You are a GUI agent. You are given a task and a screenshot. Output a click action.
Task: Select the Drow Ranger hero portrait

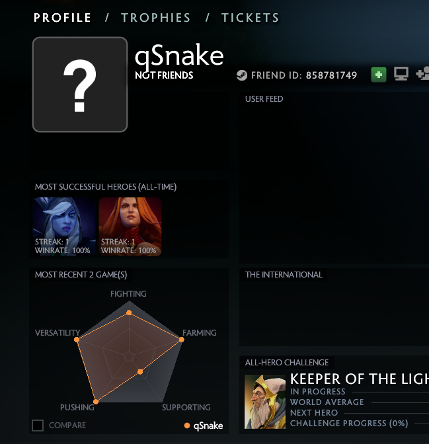[63, 227]
